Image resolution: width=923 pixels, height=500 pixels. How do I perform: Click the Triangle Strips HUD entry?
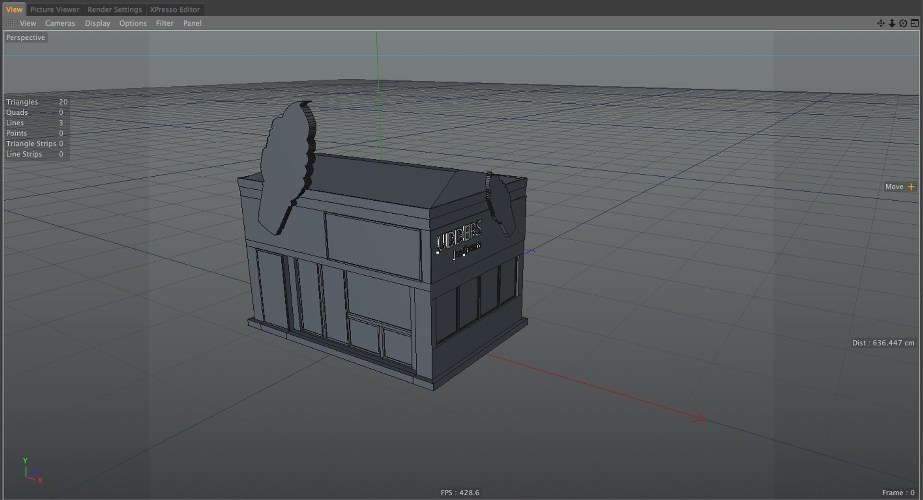tap(34, 144)
